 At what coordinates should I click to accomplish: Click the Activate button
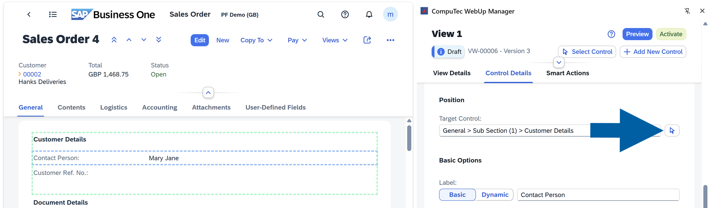click(671, 34)
